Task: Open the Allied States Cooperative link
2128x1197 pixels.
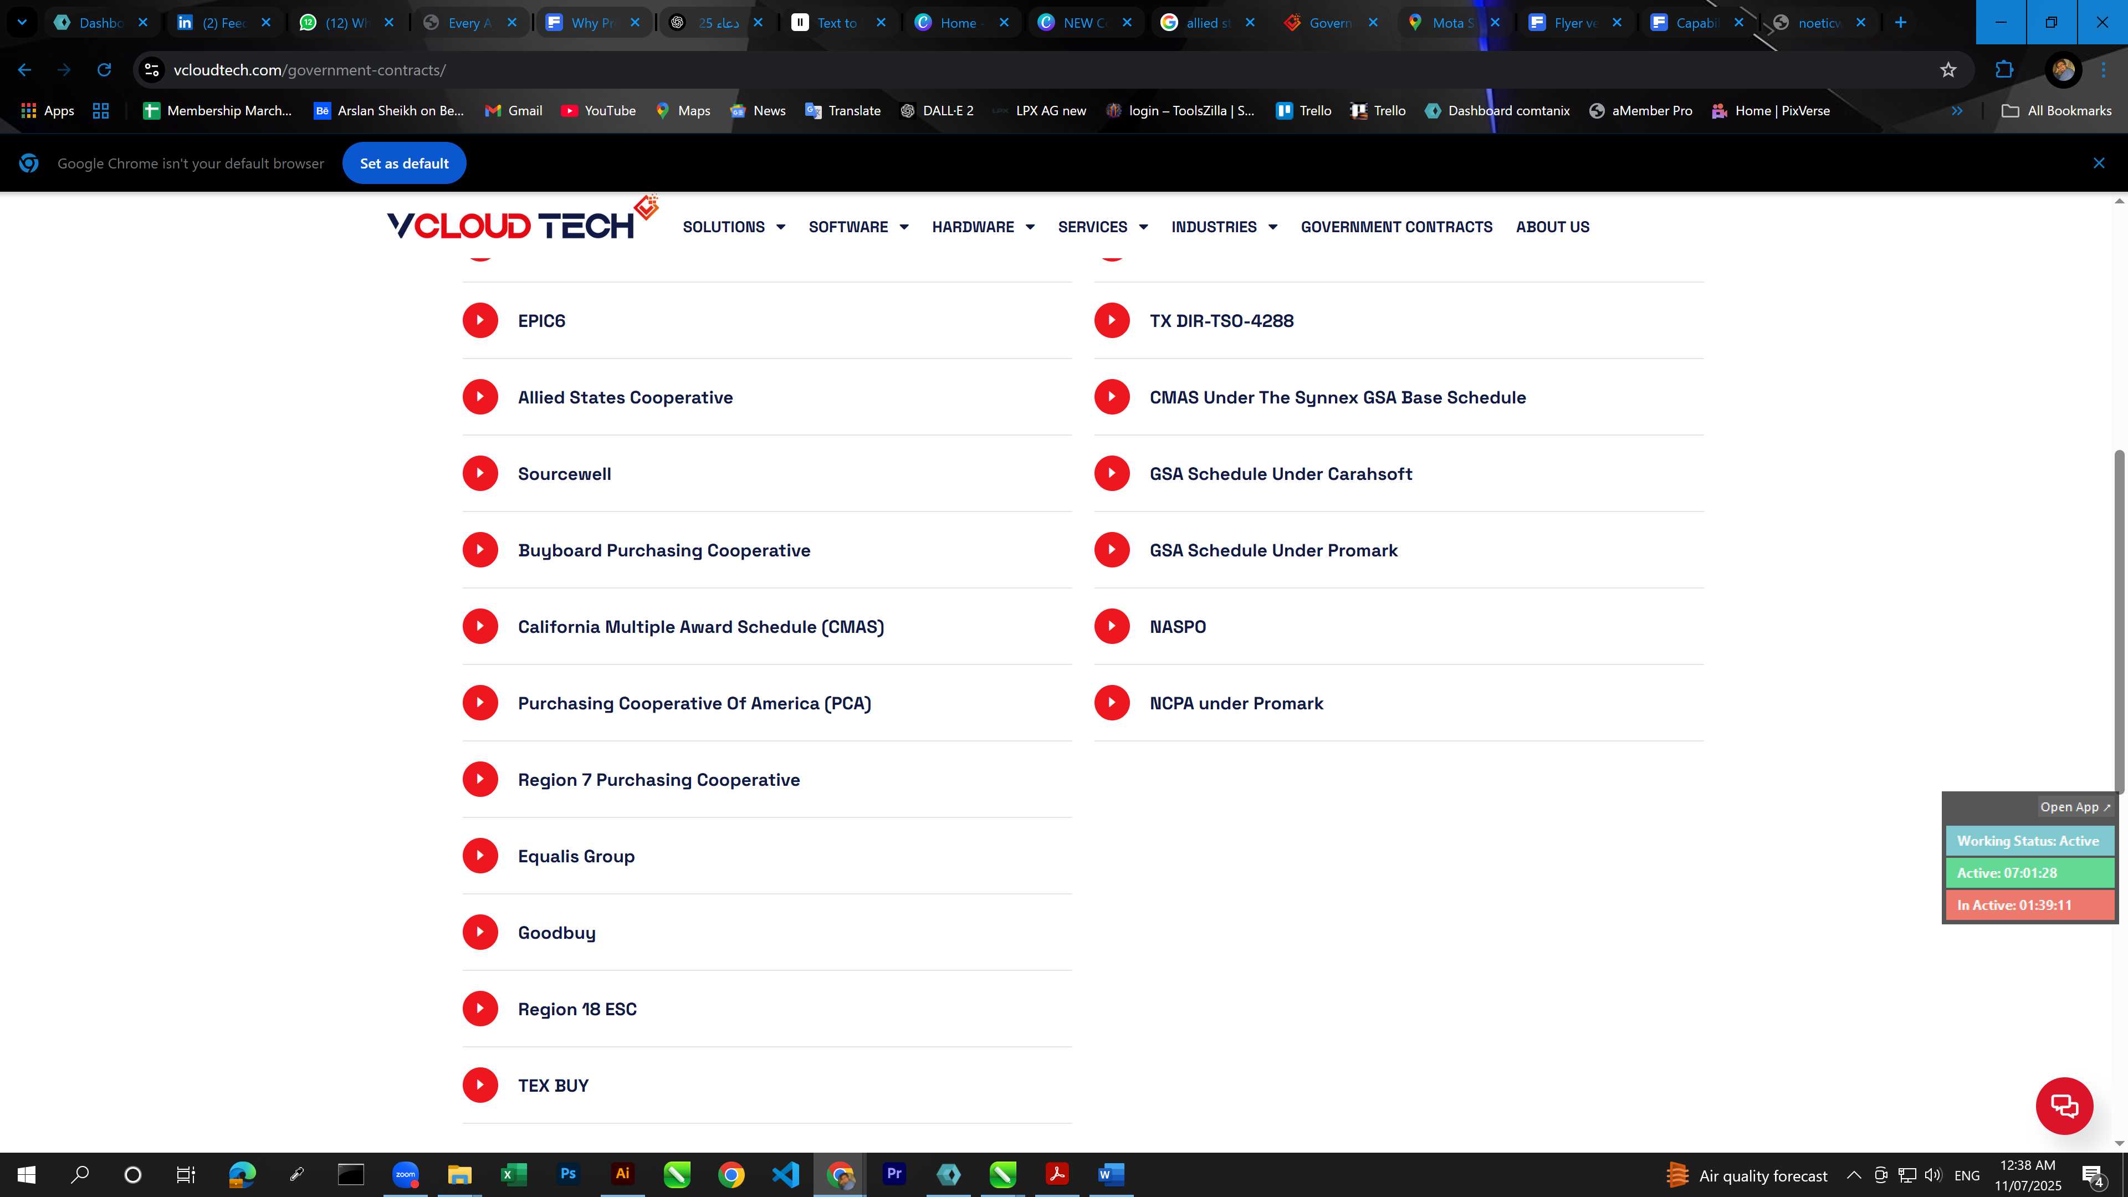Action: click(x=625, y=397)
